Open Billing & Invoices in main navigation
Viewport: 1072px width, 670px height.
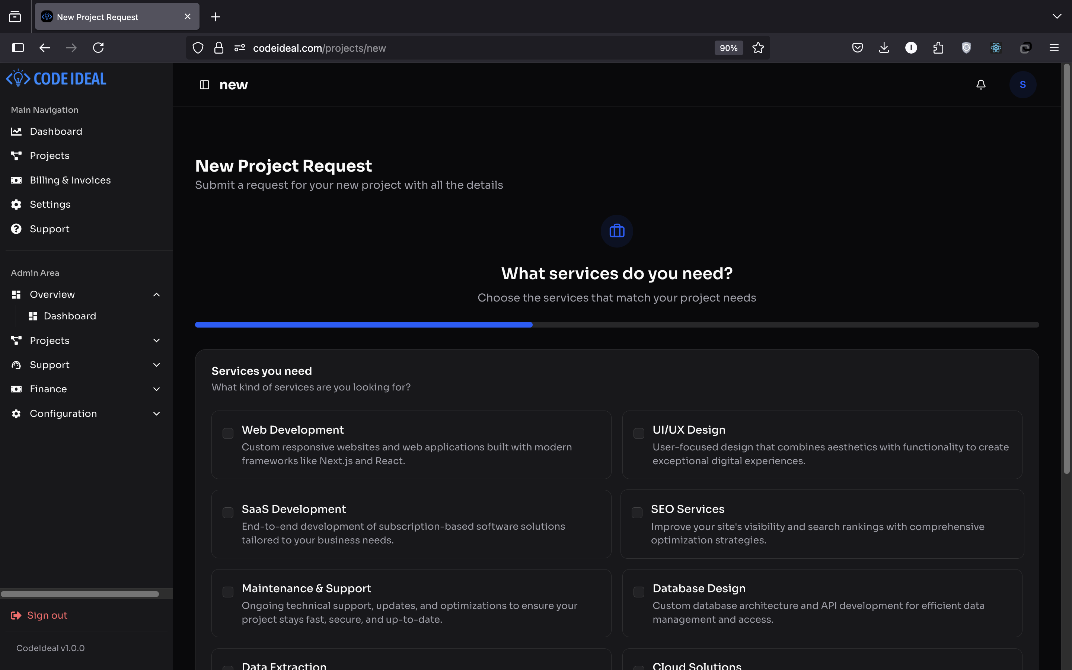(70, 181)
